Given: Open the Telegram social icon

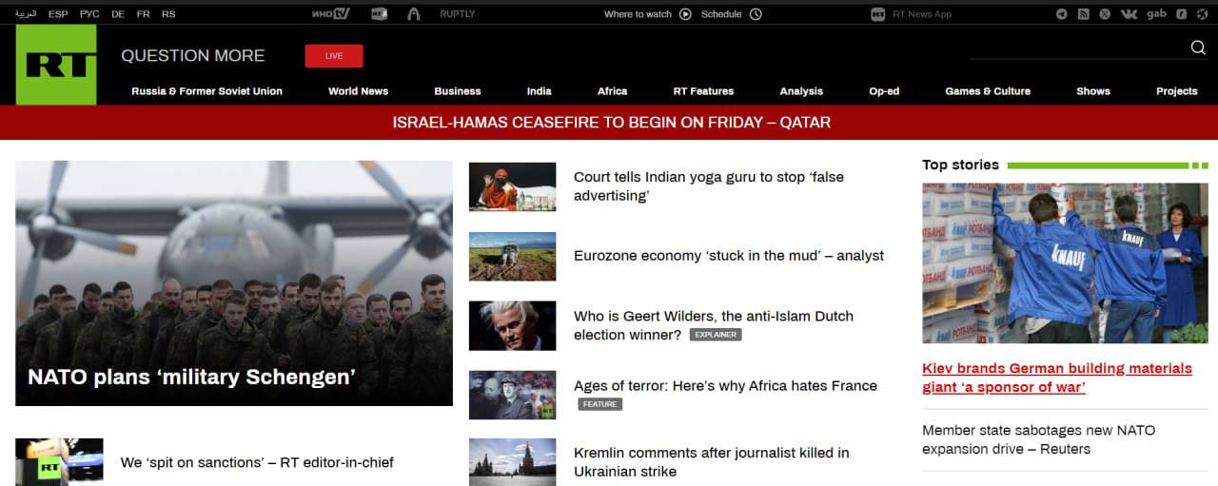Looking at the screenshot, I should 1062,14.
